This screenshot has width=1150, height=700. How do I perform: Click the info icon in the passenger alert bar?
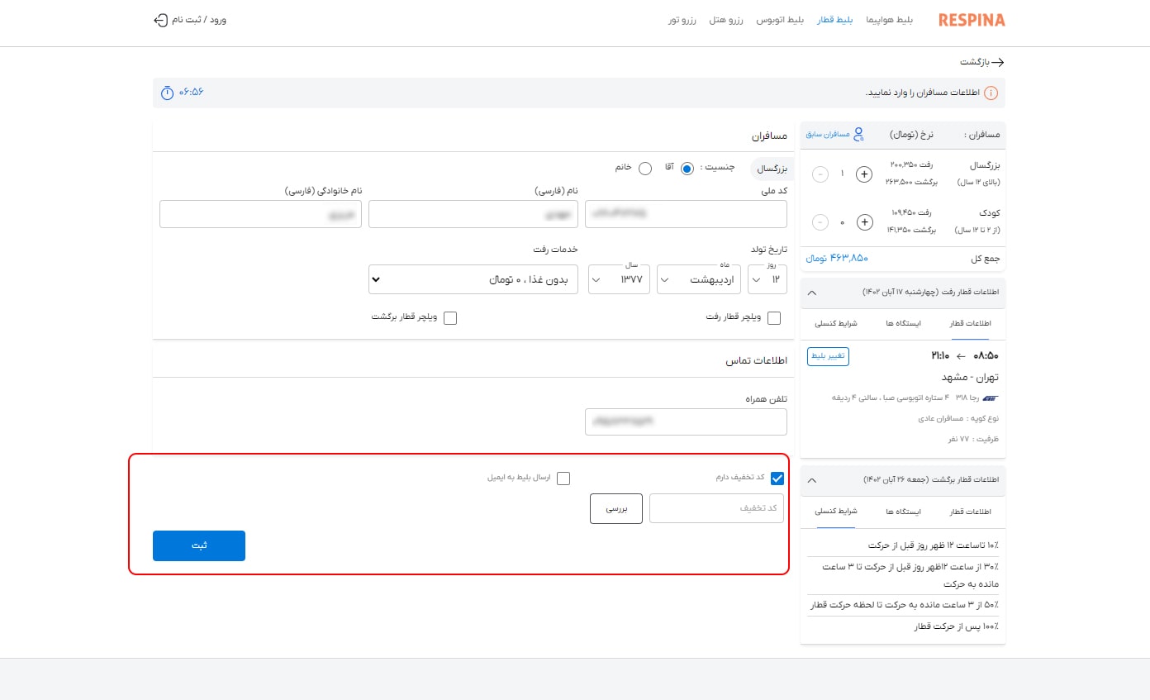[x=991, y=93]
